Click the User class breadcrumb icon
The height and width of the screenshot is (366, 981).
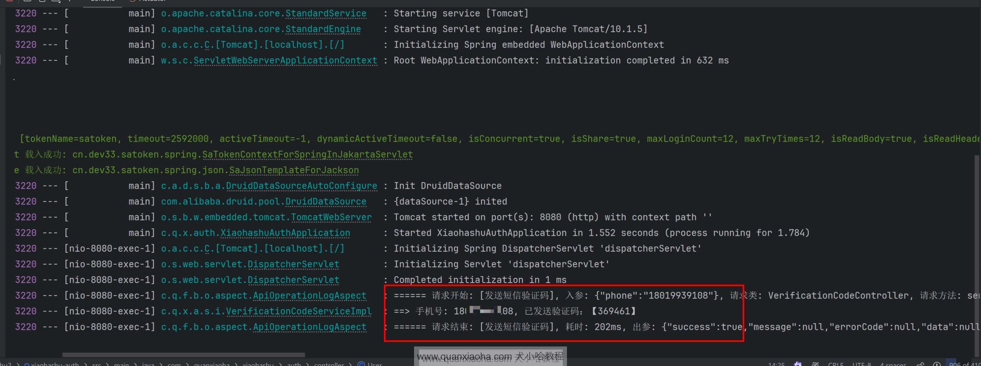(361, 364)
